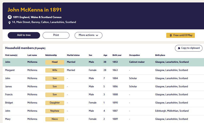Click the clipboard icon in Copy button
This screenshot has height=123, width=204.
pyautogui.click(x=178, y=48)
